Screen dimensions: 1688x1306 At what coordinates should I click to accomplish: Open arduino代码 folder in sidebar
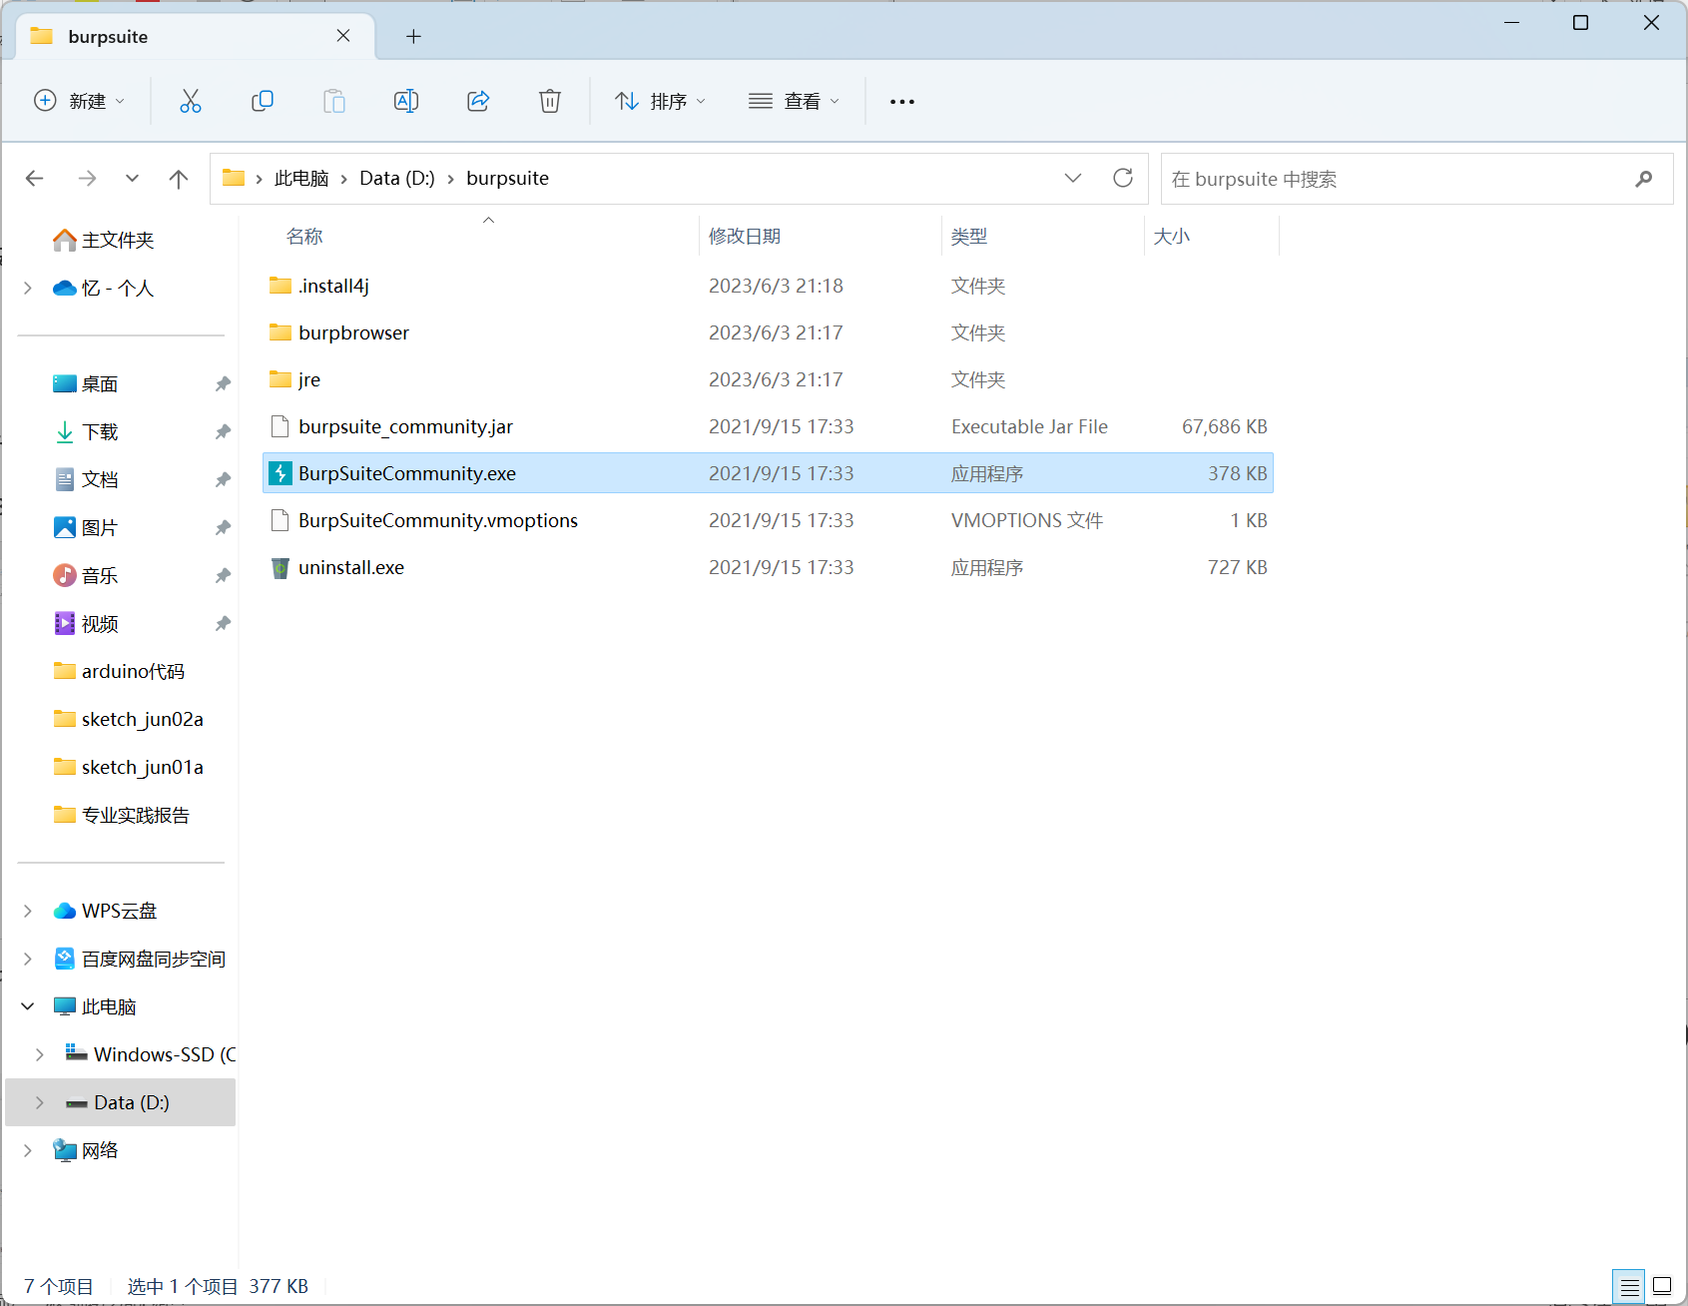tap(120, 671)
